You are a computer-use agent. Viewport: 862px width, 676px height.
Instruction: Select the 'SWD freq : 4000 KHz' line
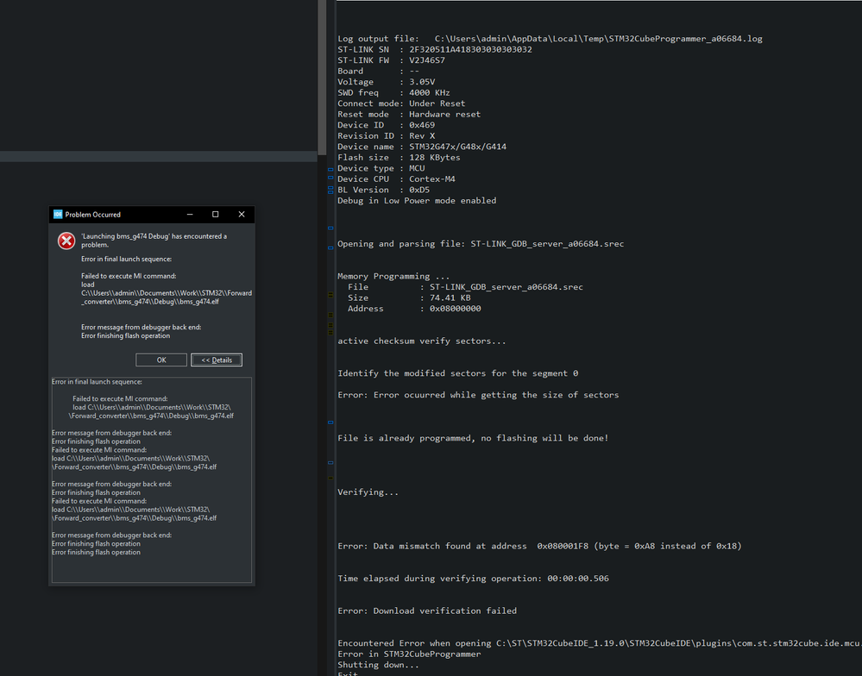(393, 92)
